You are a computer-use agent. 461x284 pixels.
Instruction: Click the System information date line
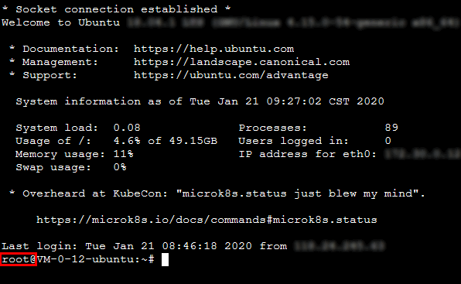click(200, 101)
